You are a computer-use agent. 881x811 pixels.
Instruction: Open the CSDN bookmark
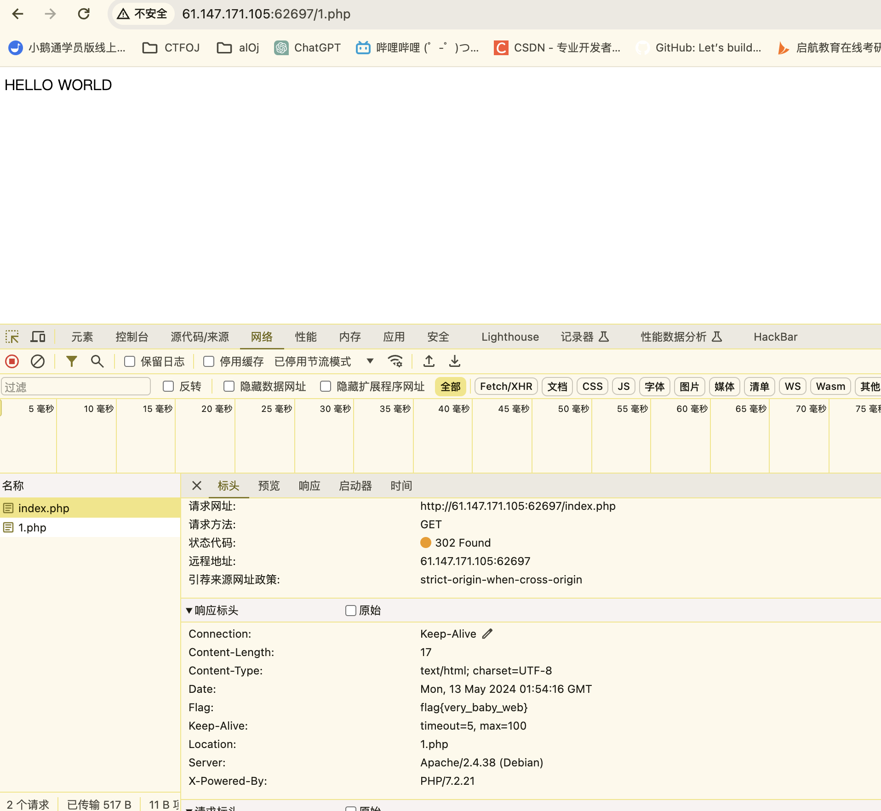[557, 48]
